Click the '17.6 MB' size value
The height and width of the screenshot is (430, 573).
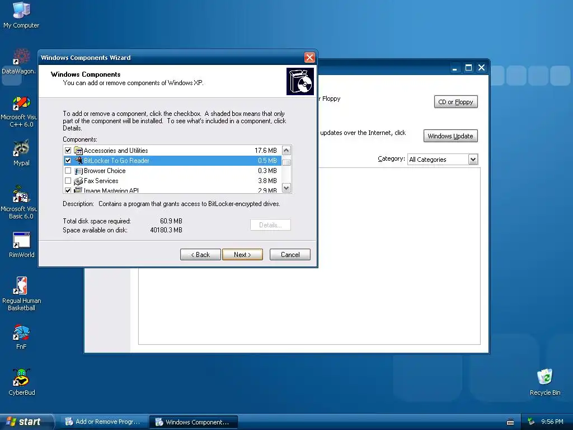click(x=266, y=150)
